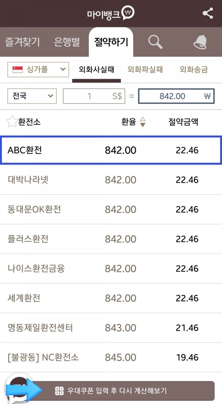Viewport: 222px width, 404px height.
Task: Switch to the 외화파실때 tab
Action: [x=145, y=70]
